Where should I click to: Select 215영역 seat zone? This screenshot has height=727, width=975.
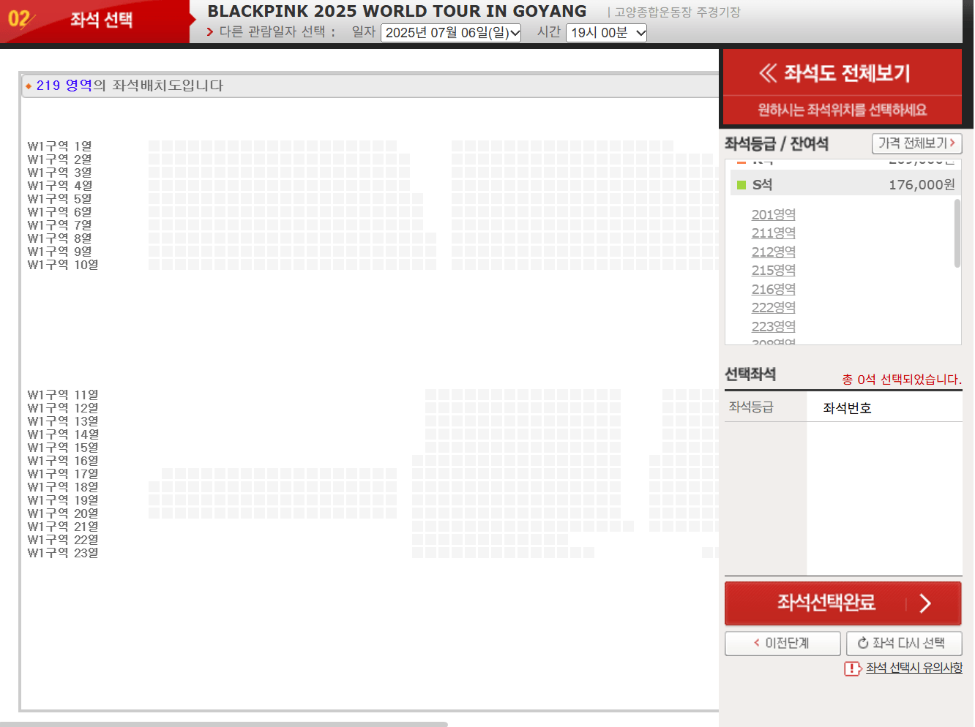pos(773,270)
